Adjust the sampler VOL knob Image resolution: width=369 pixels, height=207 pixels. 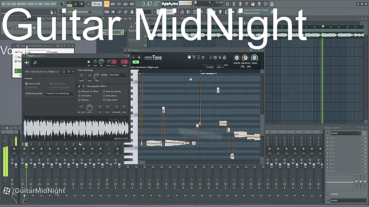tap(101, 62)
